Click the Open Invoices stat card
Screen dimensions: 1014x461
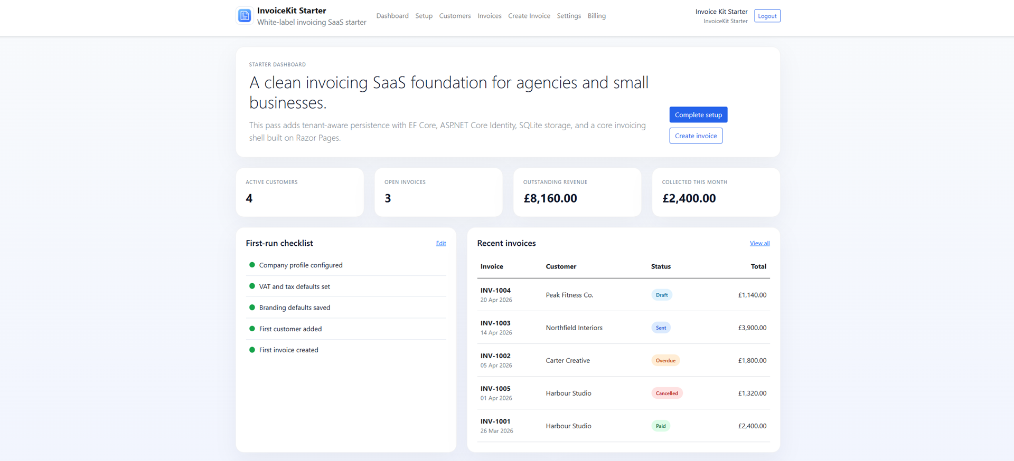point(438,192)
